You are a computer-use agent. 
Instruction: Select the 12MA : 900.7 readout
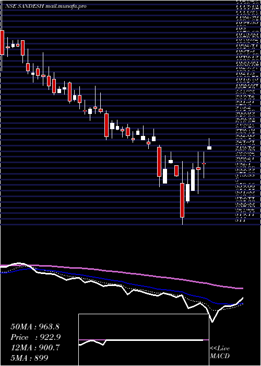coord(35,348)
